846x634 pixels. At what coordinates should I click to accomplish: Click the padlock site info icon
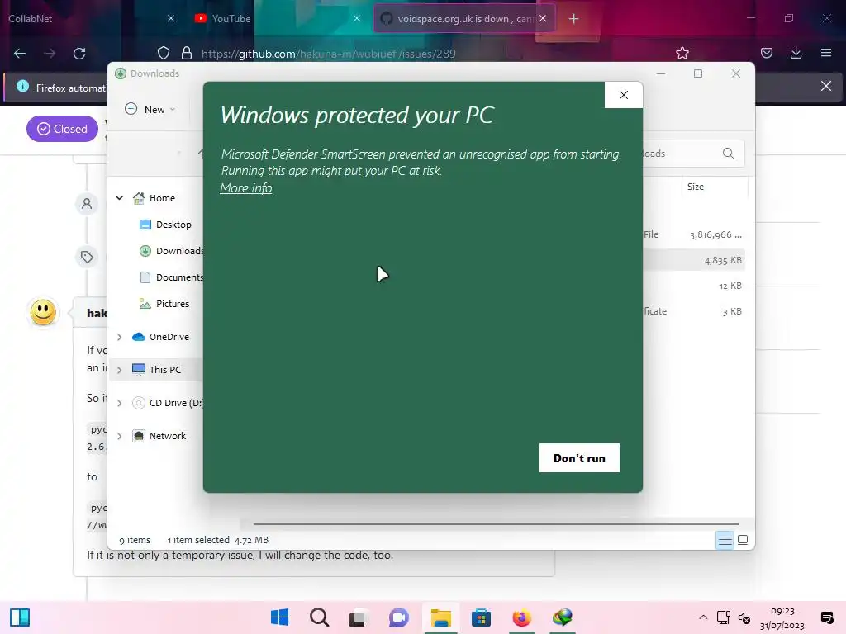(x=187, y=53)
